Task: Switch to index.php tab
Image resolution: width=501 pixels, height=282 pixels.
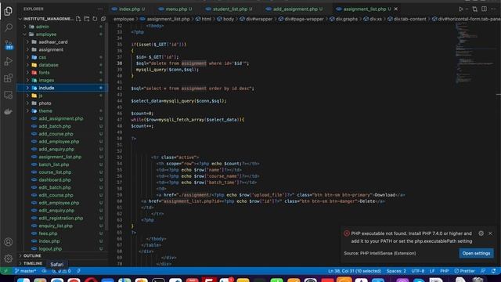Action: click(128, 9)
